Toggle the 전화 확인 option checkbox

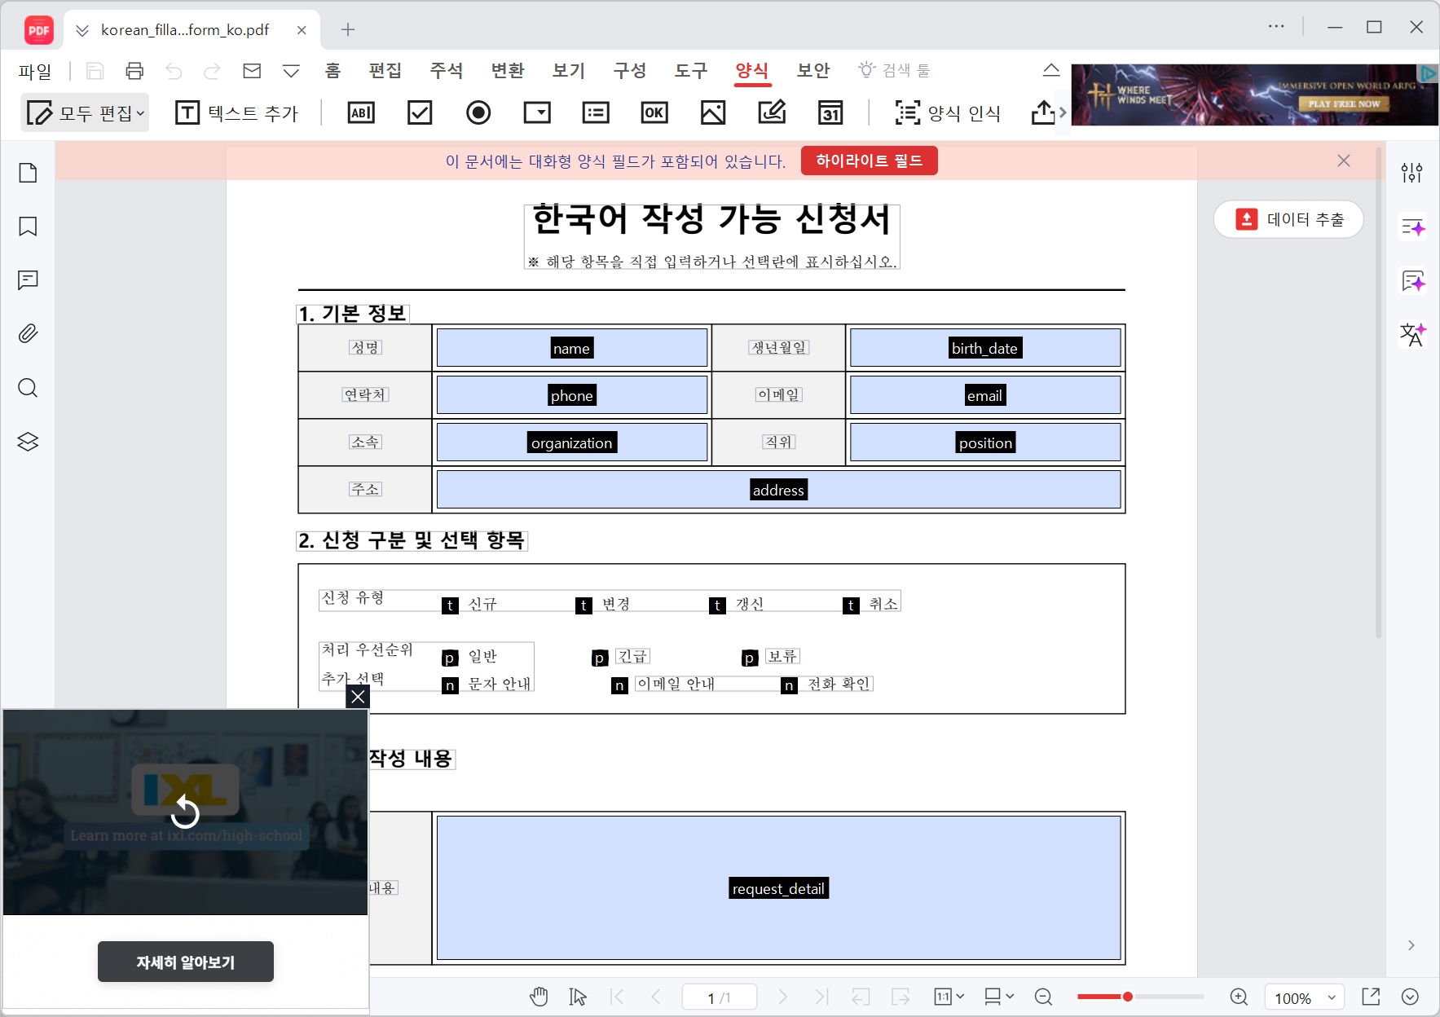pyautogui.click(x=789, y=685)
